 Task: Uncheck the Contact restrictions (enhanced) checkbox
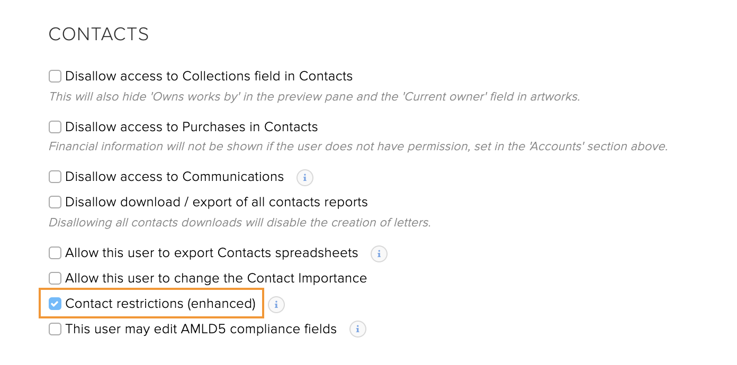click(x=55, y=304)
